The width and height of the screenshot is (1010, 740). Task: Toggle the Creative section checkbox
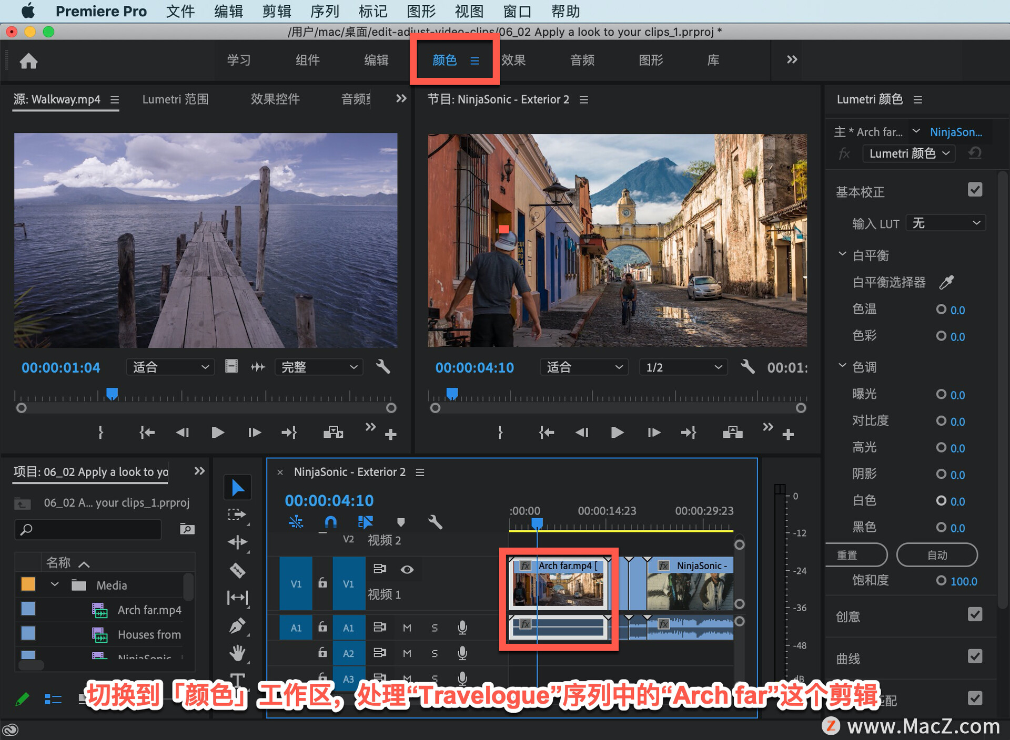pos(975,614)
